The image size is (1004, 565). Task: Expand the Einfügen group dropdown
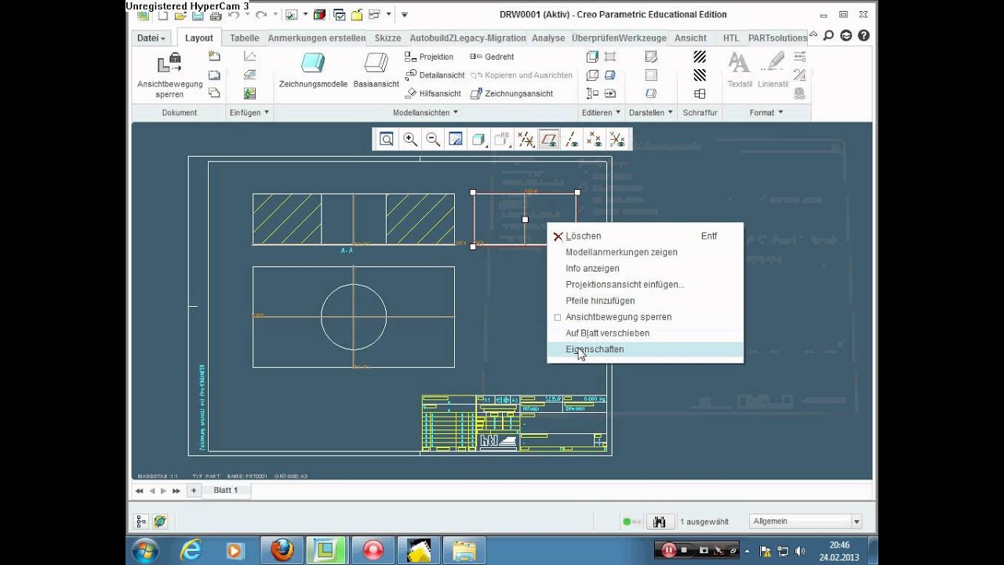[249, 112]
